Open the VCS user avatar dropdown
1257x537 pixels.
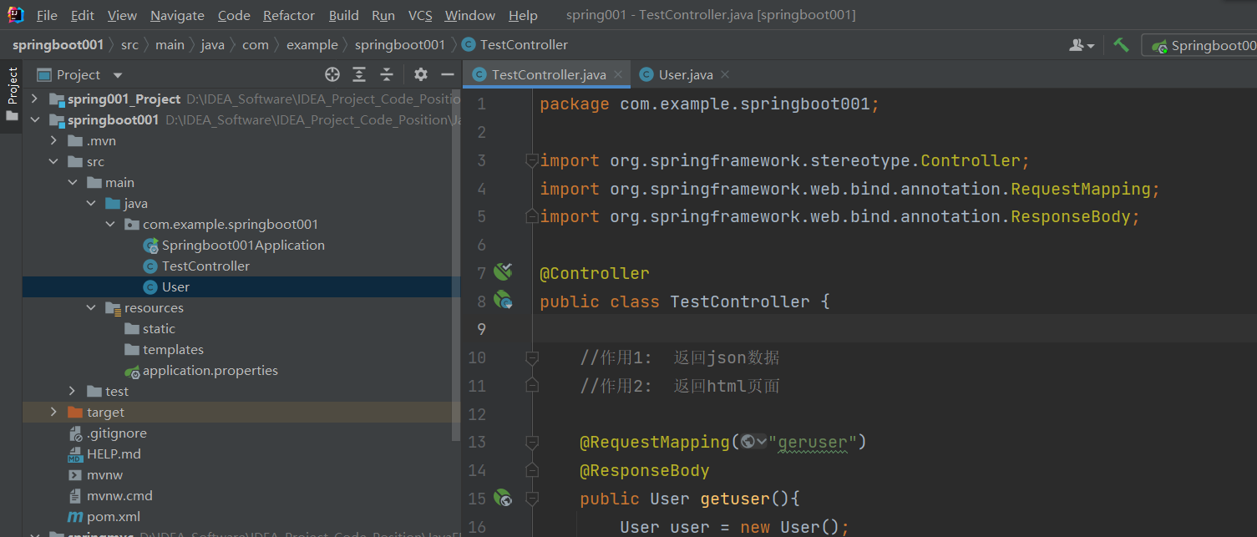coord(1081,45)
